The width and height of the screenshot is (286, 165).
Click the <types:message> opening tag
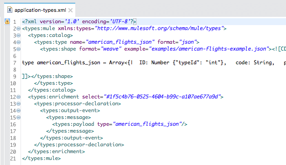pyautogui.click(x=68, y=118)
